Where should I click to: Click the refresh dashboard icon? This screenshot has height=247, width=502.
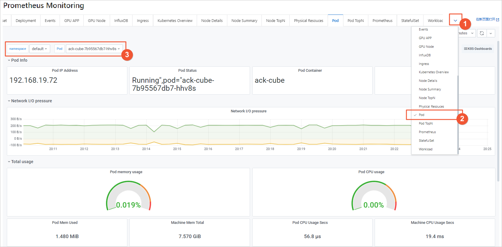click(482, 33)
